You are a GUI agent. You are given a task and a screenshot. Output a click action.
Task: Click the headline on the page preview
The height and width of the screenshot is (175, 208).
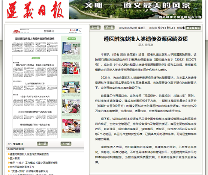pos(35,39)
